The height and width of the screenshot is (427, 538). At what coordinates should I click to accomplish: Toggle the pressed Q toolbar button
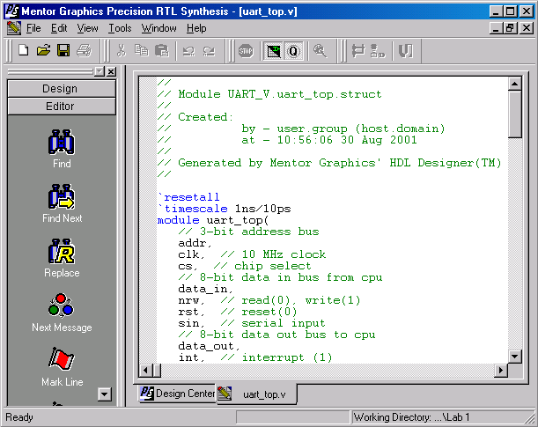point(293,50)
